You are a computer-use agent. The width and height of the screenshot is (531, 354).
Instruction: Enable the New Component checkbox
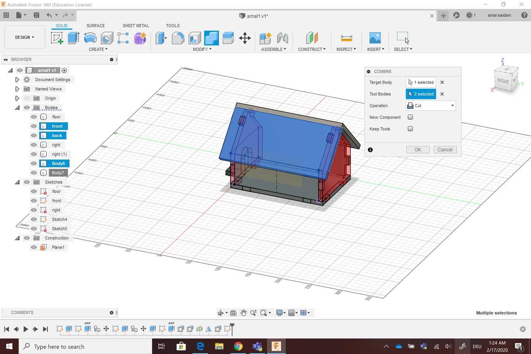(410, 117)
